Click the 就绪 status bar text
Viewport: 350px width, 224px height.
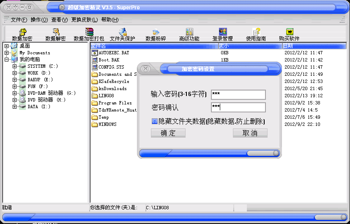[7, 208]
